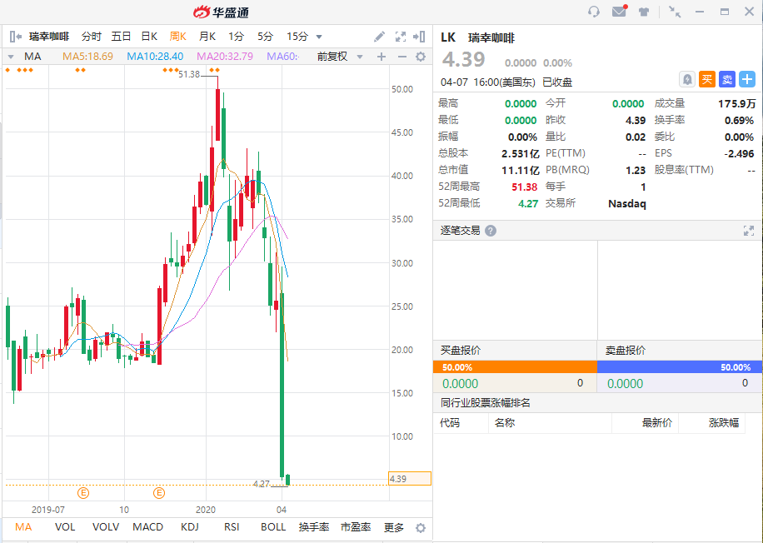This screenshot has height=543, width=763.
Task: Sort by 涨跌幅 column header
Action: [724, 423]
